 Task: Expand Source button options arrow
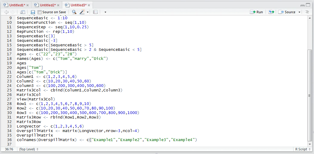(299, 12)
